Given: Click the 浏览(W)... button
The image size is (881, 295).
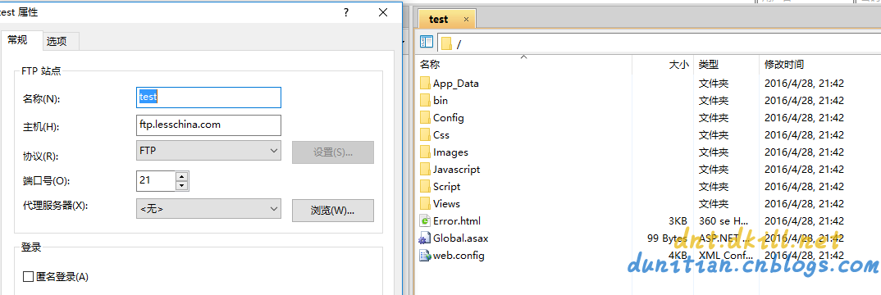Looking at the screenshot, I should click(332, 211).
